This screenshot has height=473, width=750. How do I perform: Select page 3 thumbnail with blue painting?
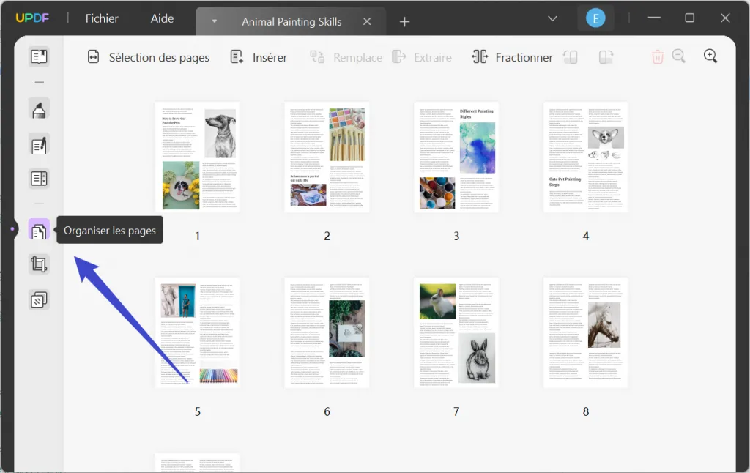pos(456,156)
